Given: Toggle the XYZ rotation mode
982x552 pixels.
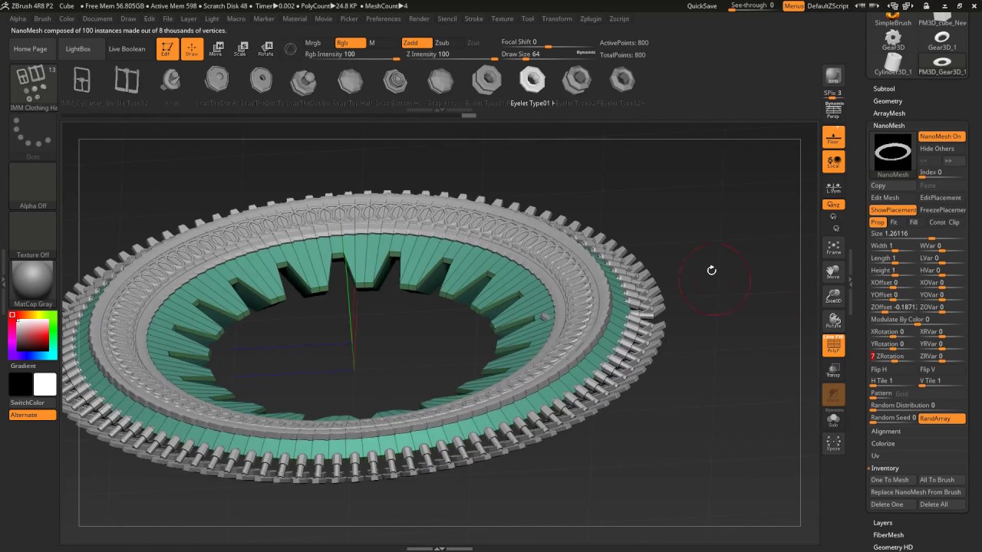Looking at the screenshot, I should (833, 205).
